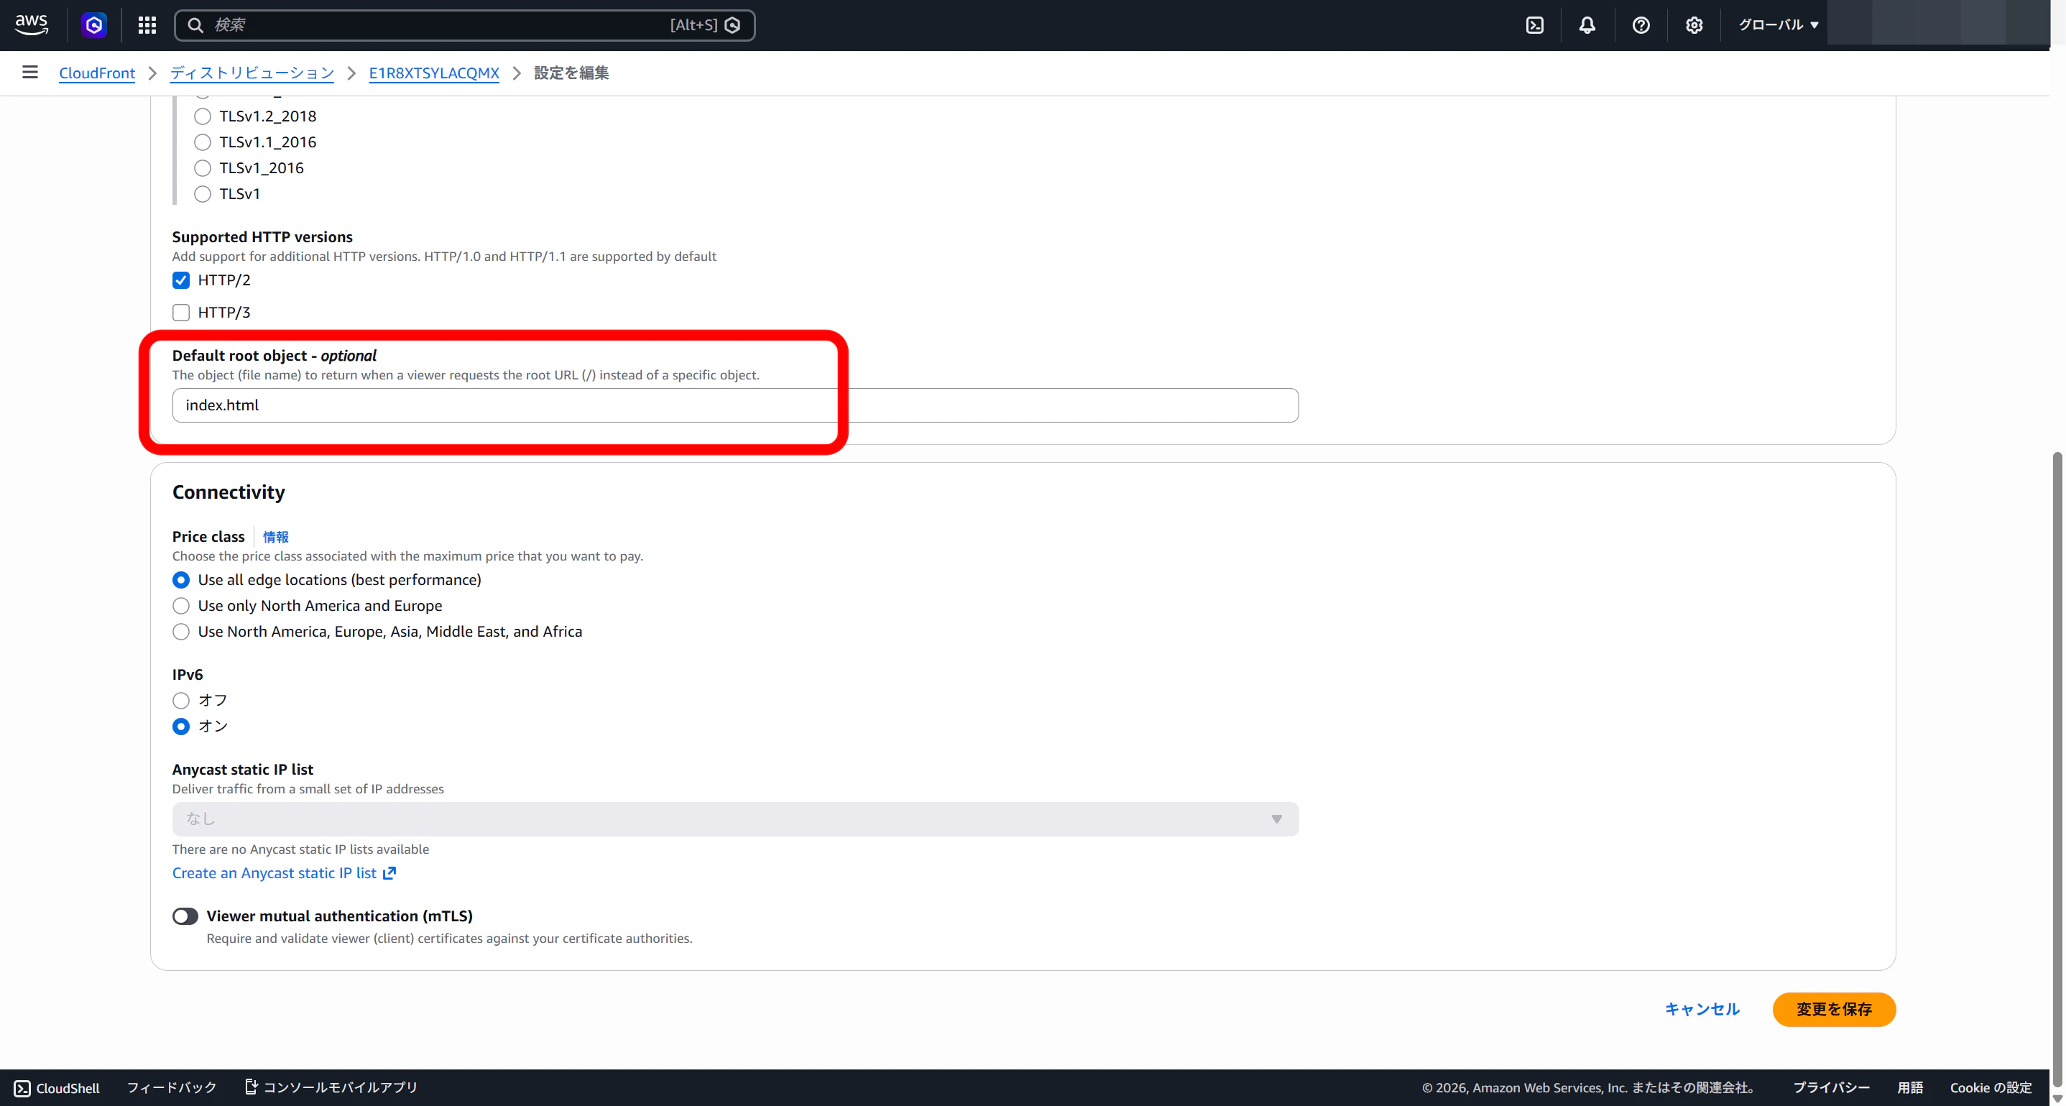
Task: Launch CloudShell from the top bar icon
Action: 1534,25
